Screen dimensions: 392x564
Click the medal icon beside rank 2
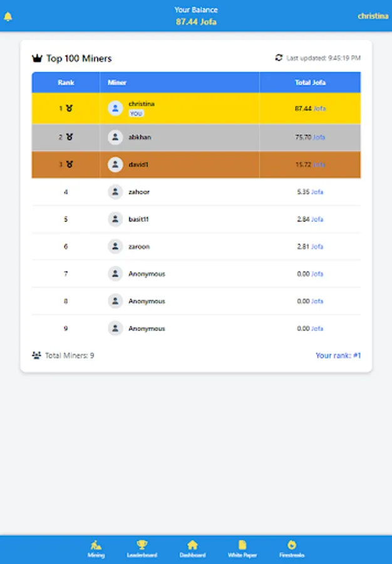68,137
